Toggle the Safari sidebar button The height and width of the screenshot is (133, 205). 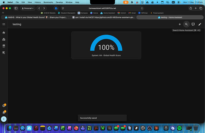point(16,8)
